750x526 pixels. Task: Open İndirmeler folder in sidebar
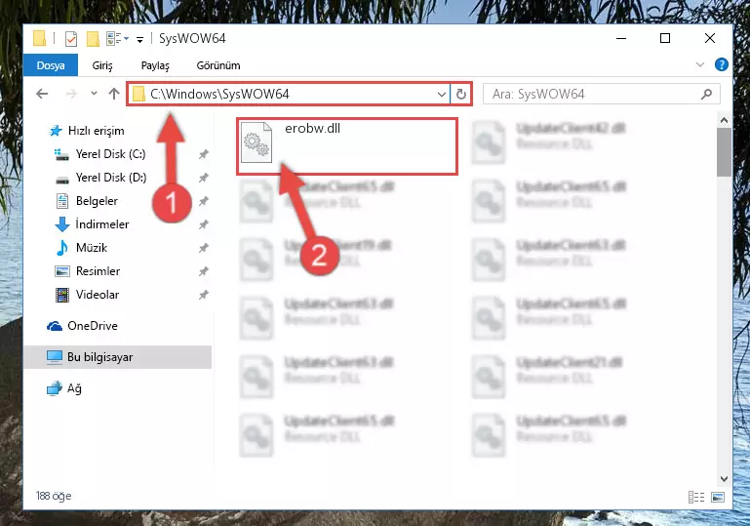tap(102, 224)
